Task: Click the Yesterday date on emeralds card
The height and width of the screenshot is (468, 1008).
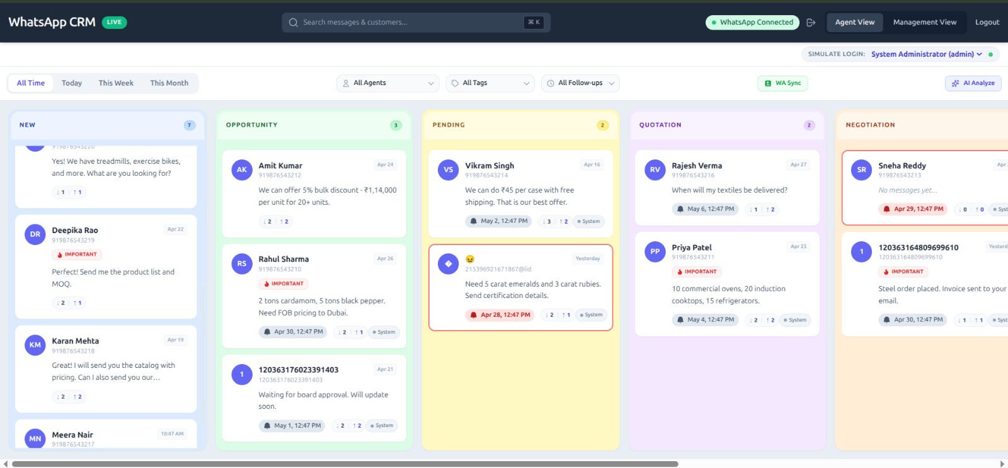Action: point(587,258)
